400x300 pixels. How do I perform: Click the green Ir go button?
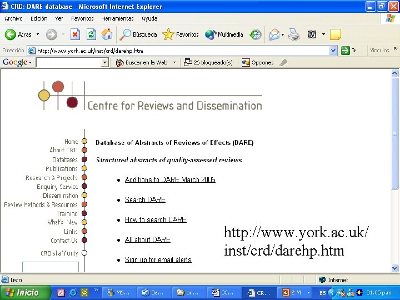[349, 51]
